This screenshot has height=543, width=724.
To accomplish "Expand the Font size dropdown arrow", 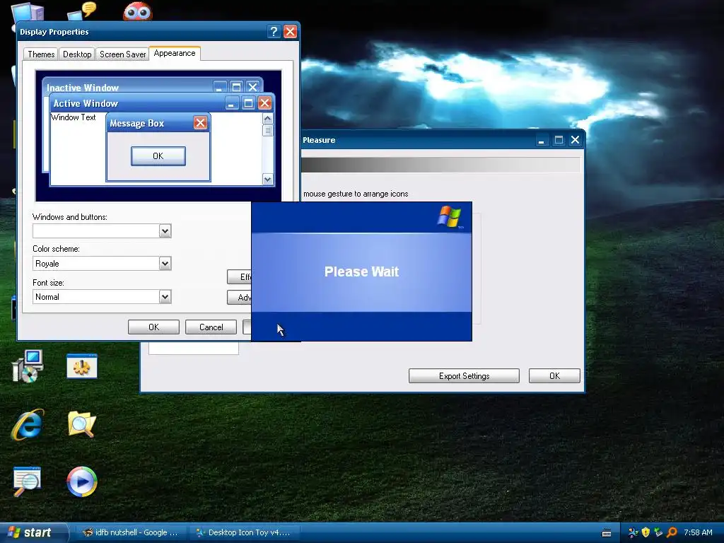I will point(165,297).
